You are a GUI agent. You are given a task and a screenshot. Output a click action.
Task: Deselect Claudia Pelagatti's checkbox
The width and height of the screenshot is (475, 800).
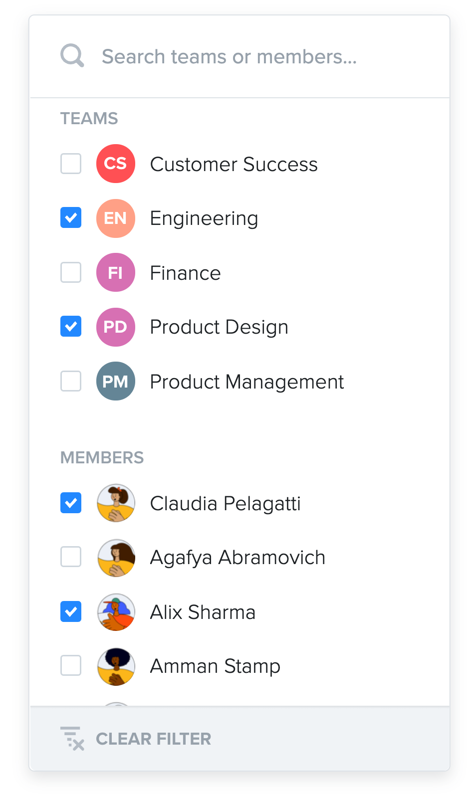(x=71, y=503)
